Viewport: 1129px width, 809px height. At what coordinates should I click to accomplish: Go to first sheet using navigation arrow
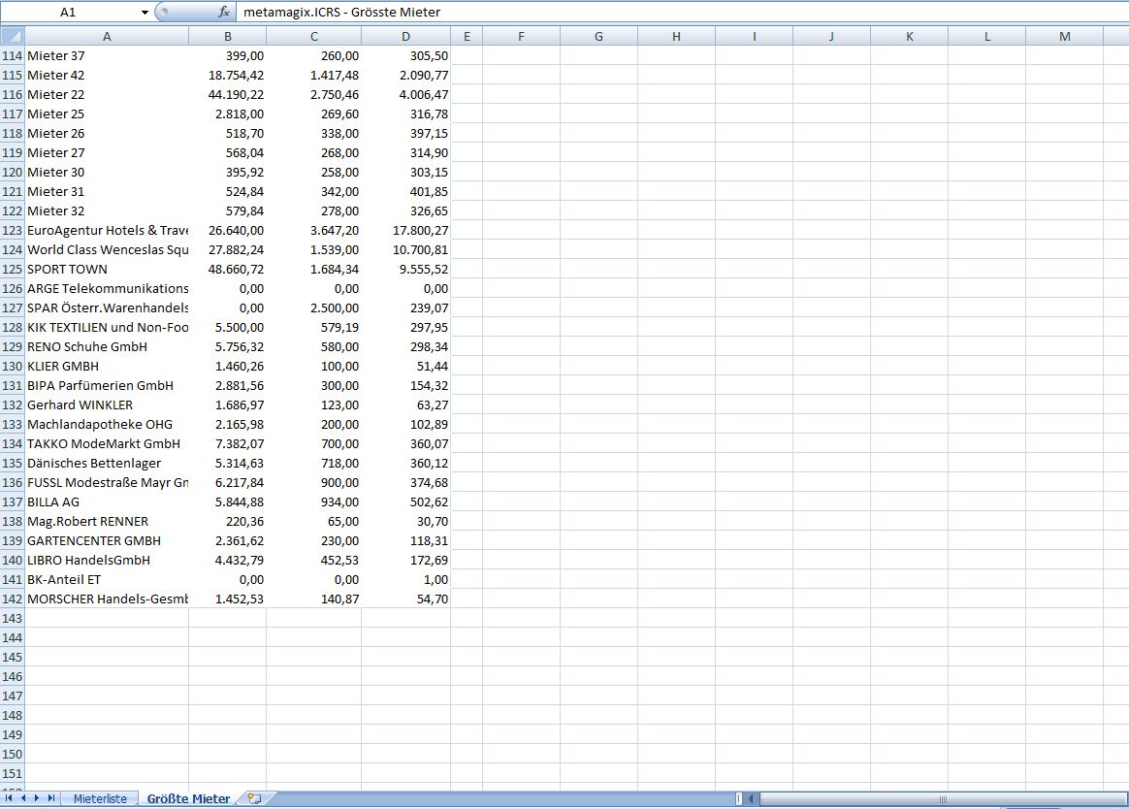pyautogui.click(x=9, y=798)
